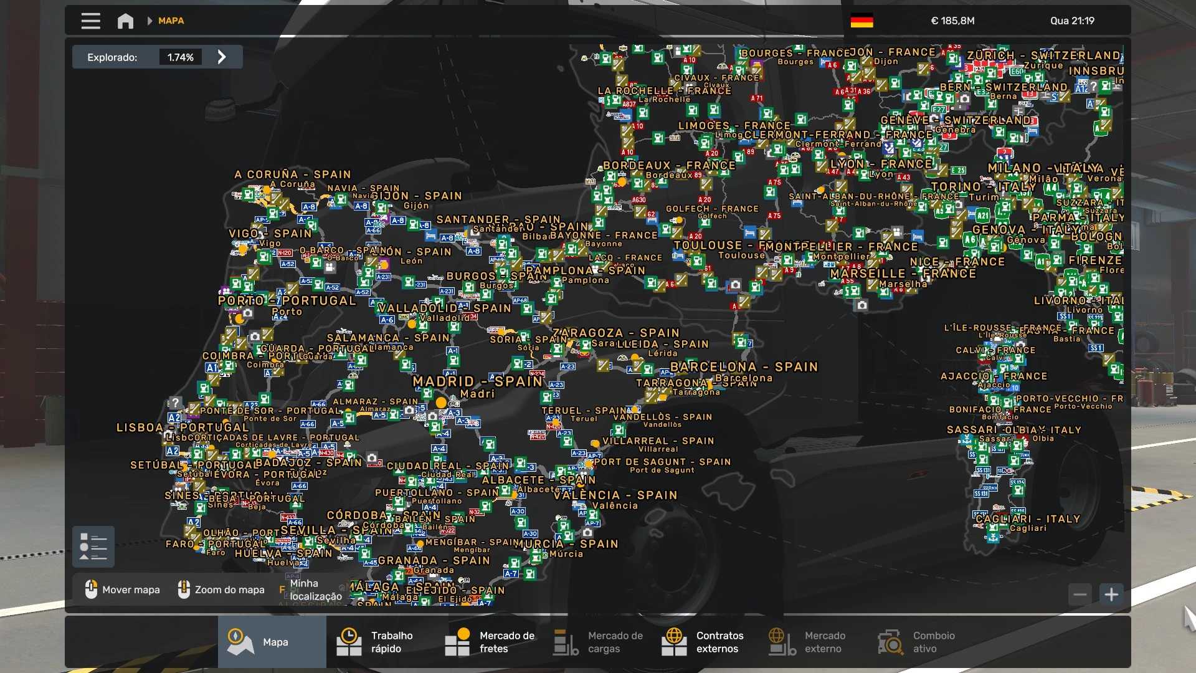Click the camera viewpoint icon near Porto

(x=248, y=313)
